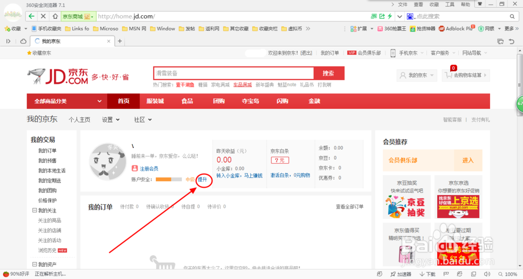Open the 社区 dropdown
Image resolution: width=523 pixels, height=279 pixels.
pos(143,119)
